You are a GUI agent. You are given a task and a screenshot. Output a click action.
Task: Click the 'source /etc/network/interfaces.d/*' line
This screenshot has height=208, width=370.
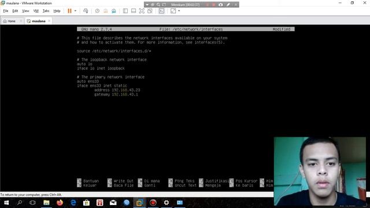click(x=114, y=51)
